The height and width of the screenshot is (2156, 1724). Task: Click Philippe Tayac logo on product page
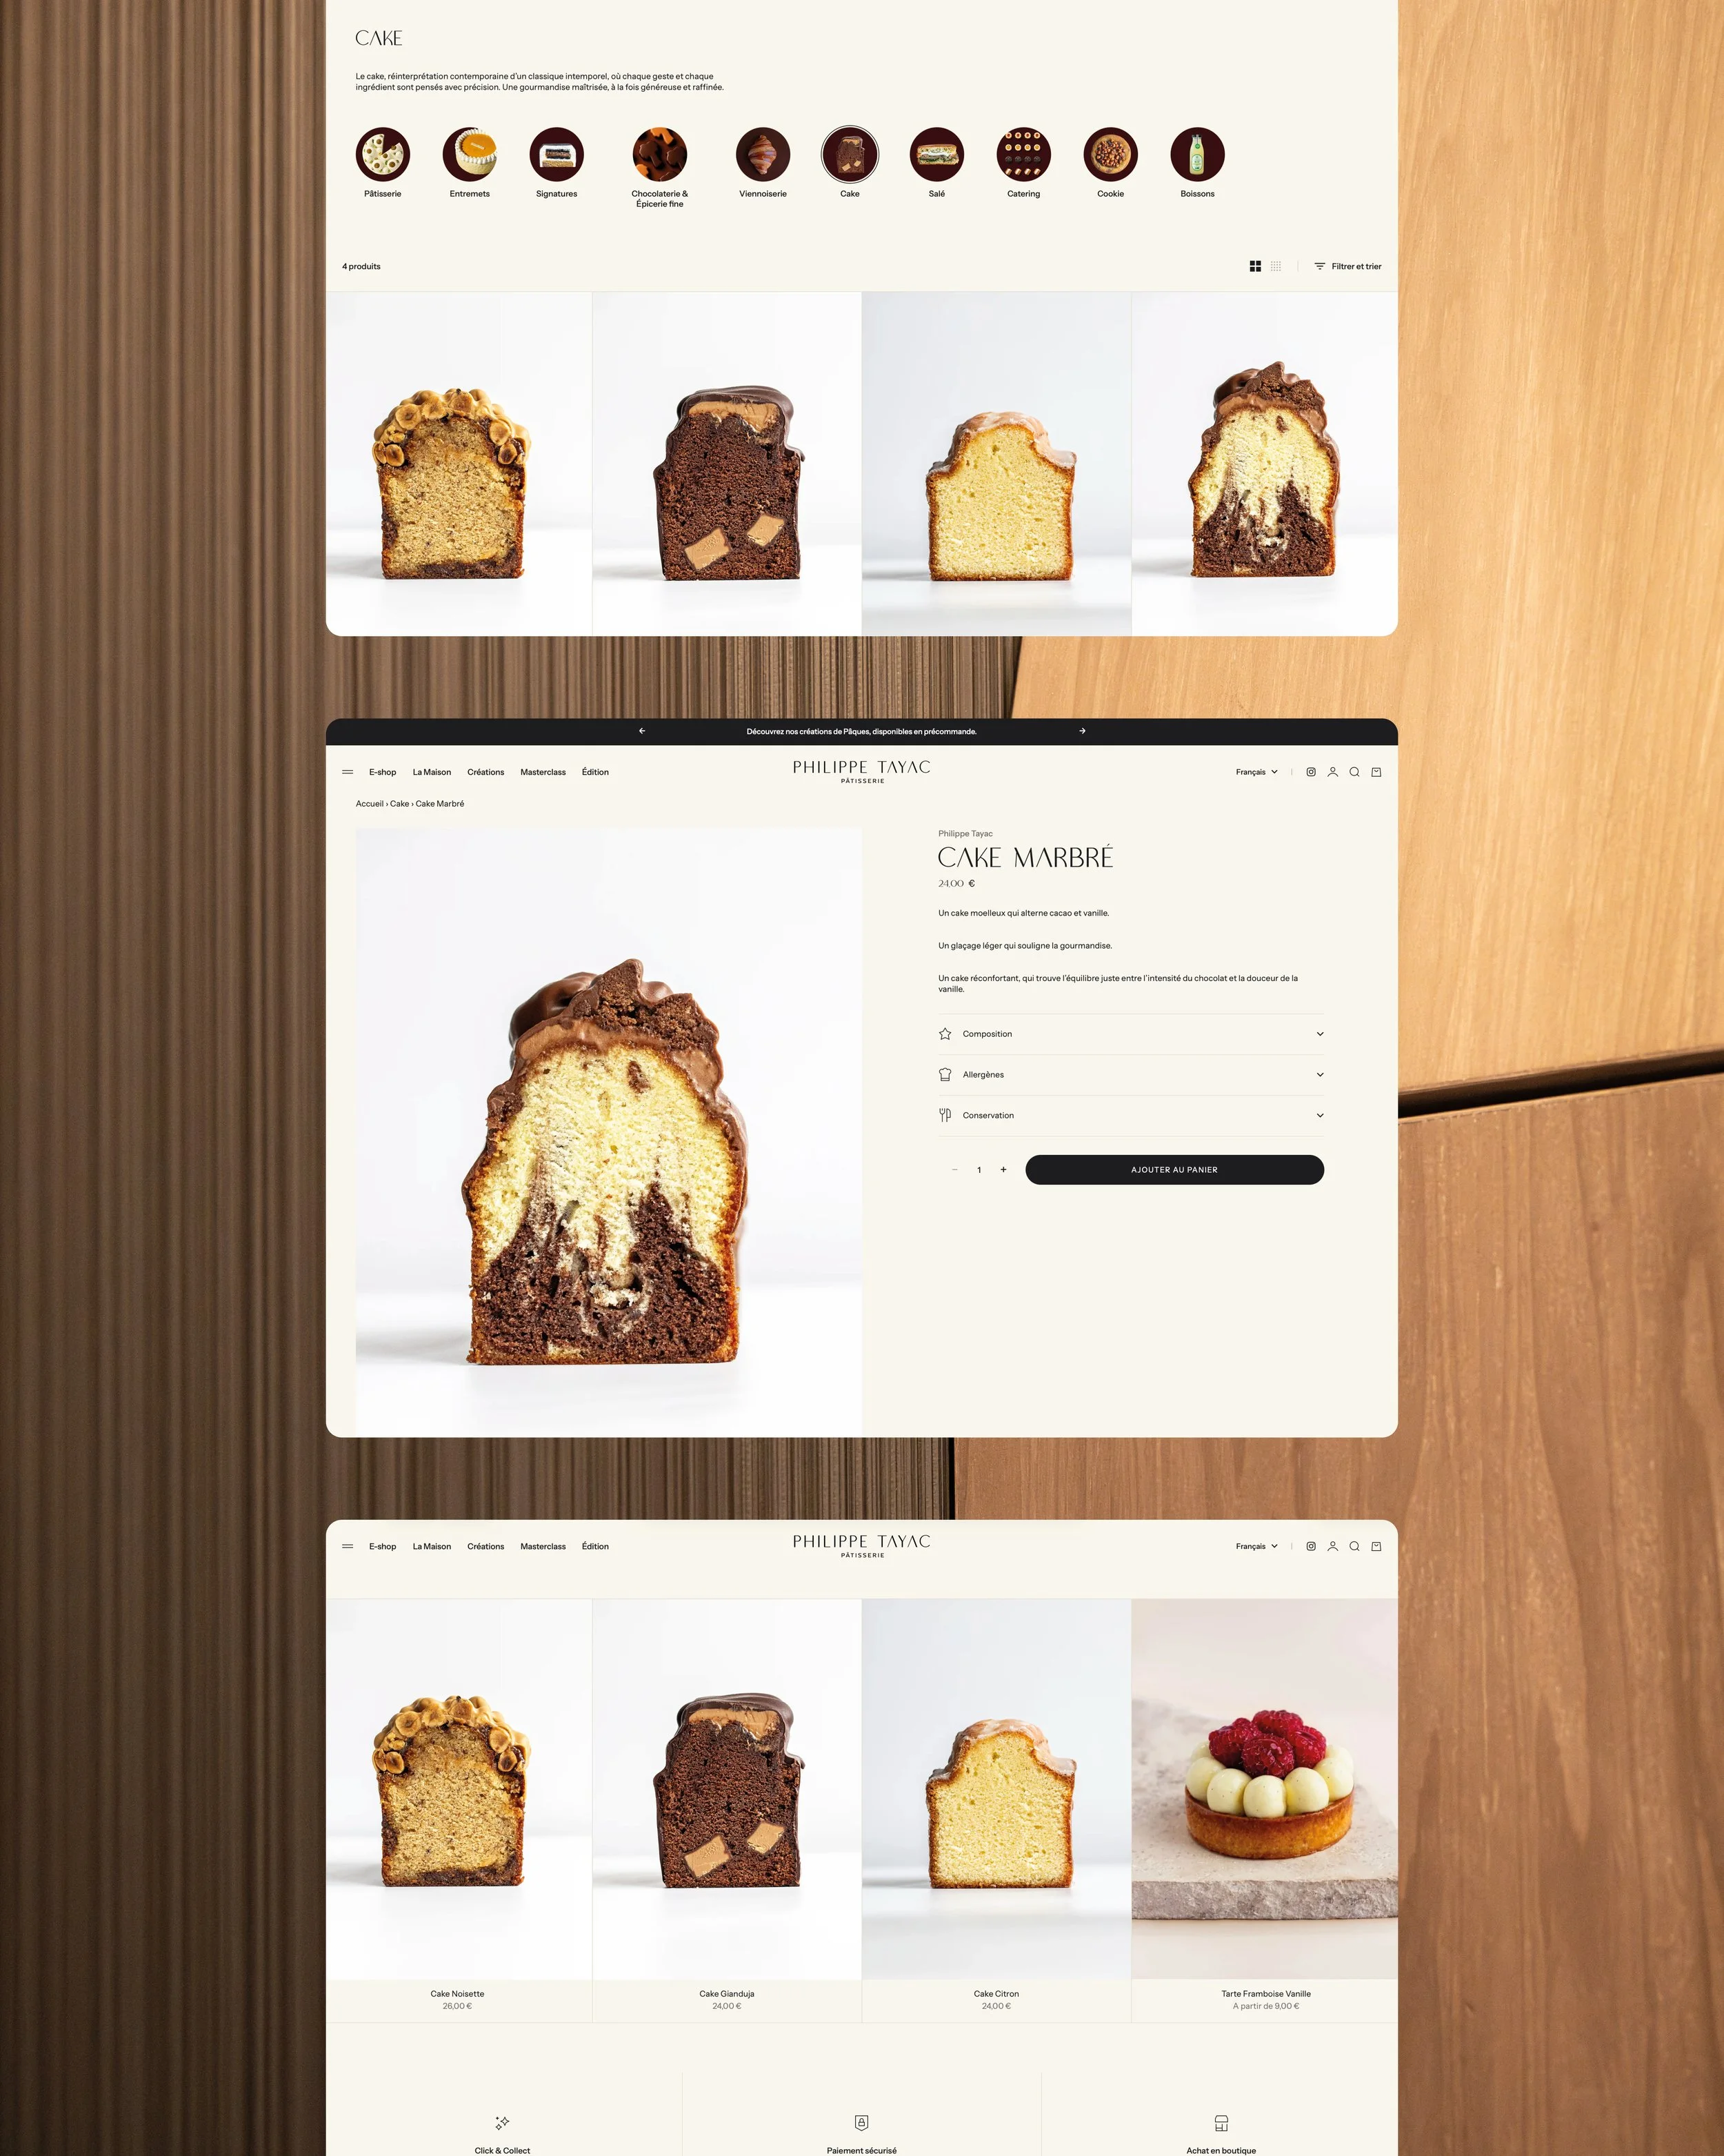[x=861, y=771]
